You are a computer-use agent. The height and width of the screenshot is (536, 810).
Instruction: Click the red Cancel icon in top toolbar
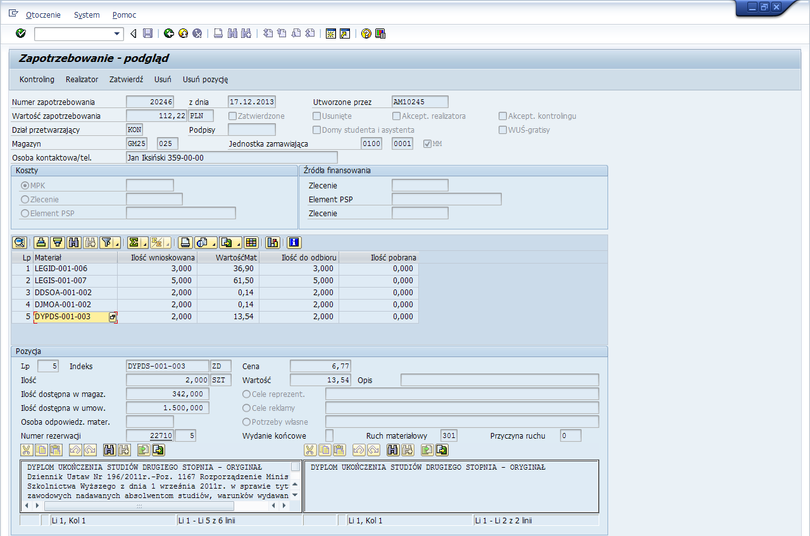pyautogui.click(x=197, y=33)
